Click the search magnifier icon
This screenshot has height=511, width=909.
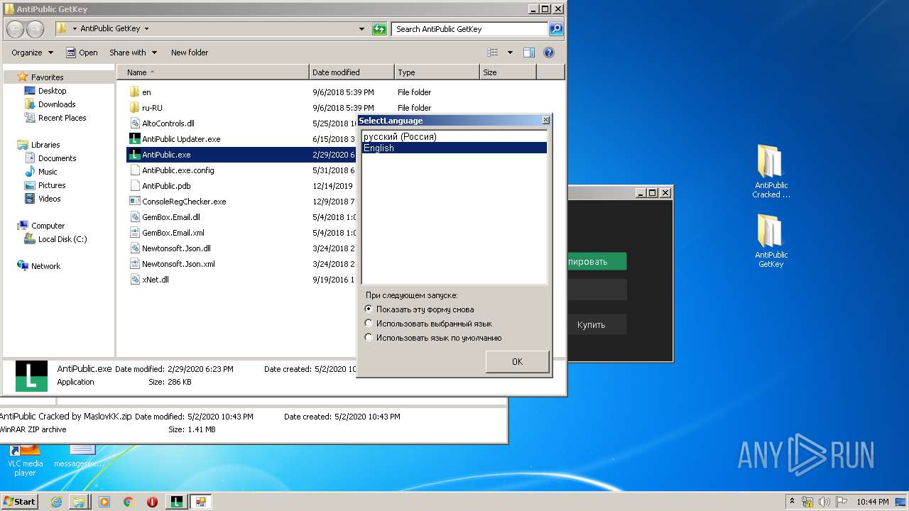(556, 29)
